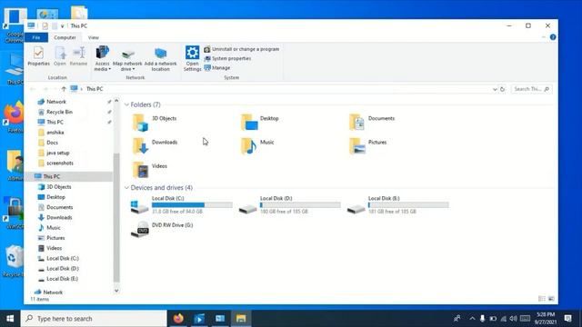Open Local Disk (D:) in navigation tree
Screen dimensions: 582x327
coord(63,269)
